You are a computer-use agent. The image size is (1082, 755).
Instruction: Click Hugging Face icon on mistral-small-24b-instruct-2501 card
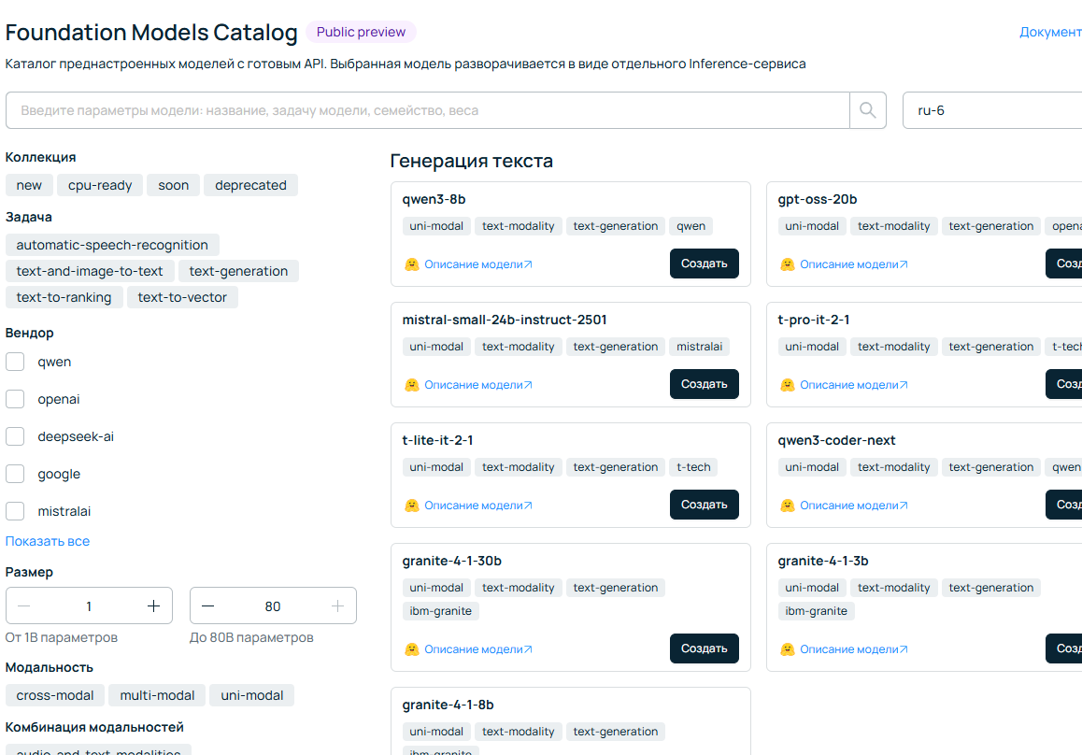tap(412, 385)
